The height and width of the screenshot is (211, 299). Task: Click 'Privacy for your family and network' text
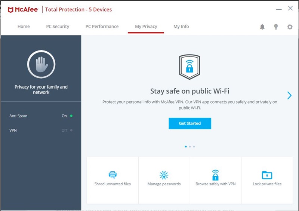(41, 89)
